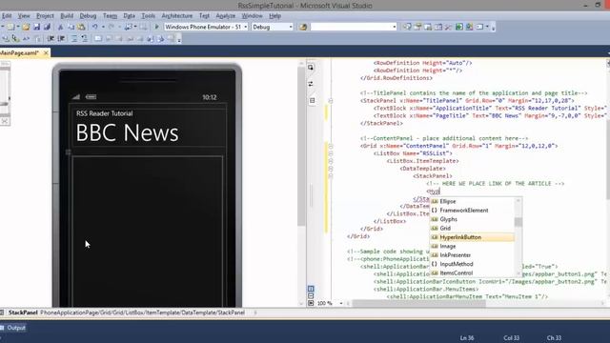Click the Navigate Backward icon
The image size is (610, 343).
click(128, 27)
